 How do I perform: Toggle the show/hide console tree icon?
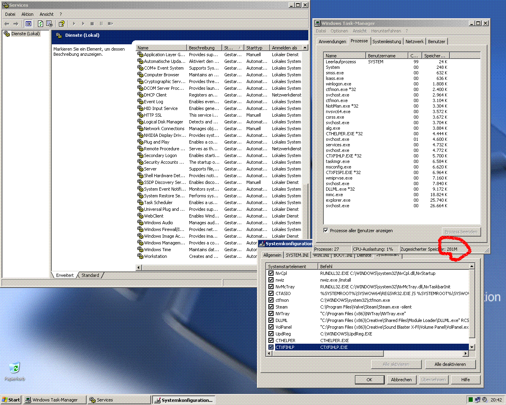[x=28, y=24]
